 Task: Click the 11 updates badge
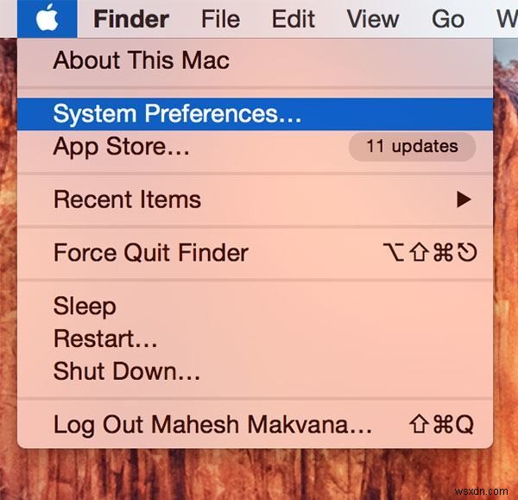412,146
